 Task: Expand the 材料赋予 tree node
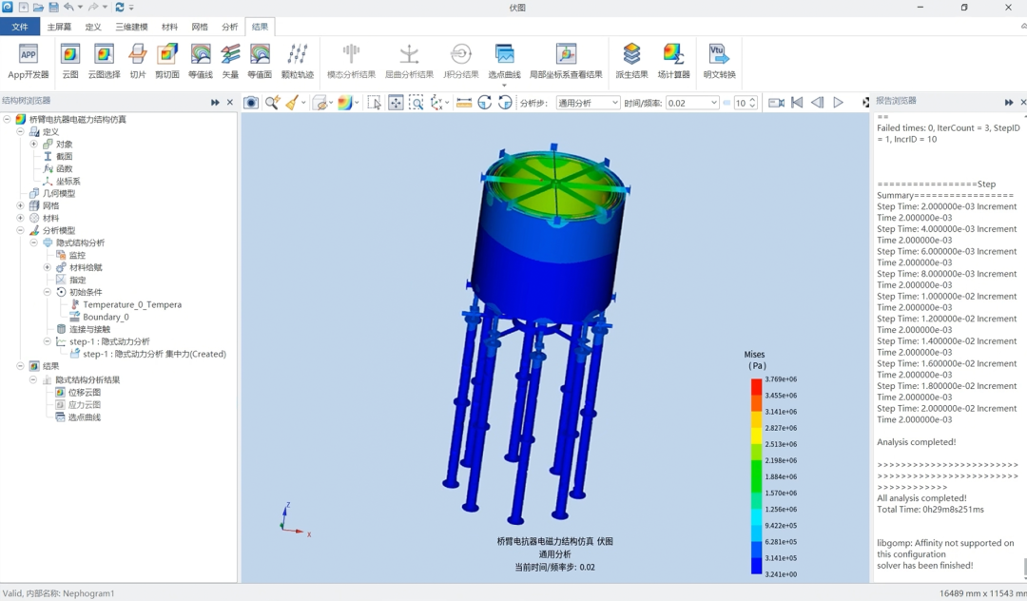pos(47,268)
